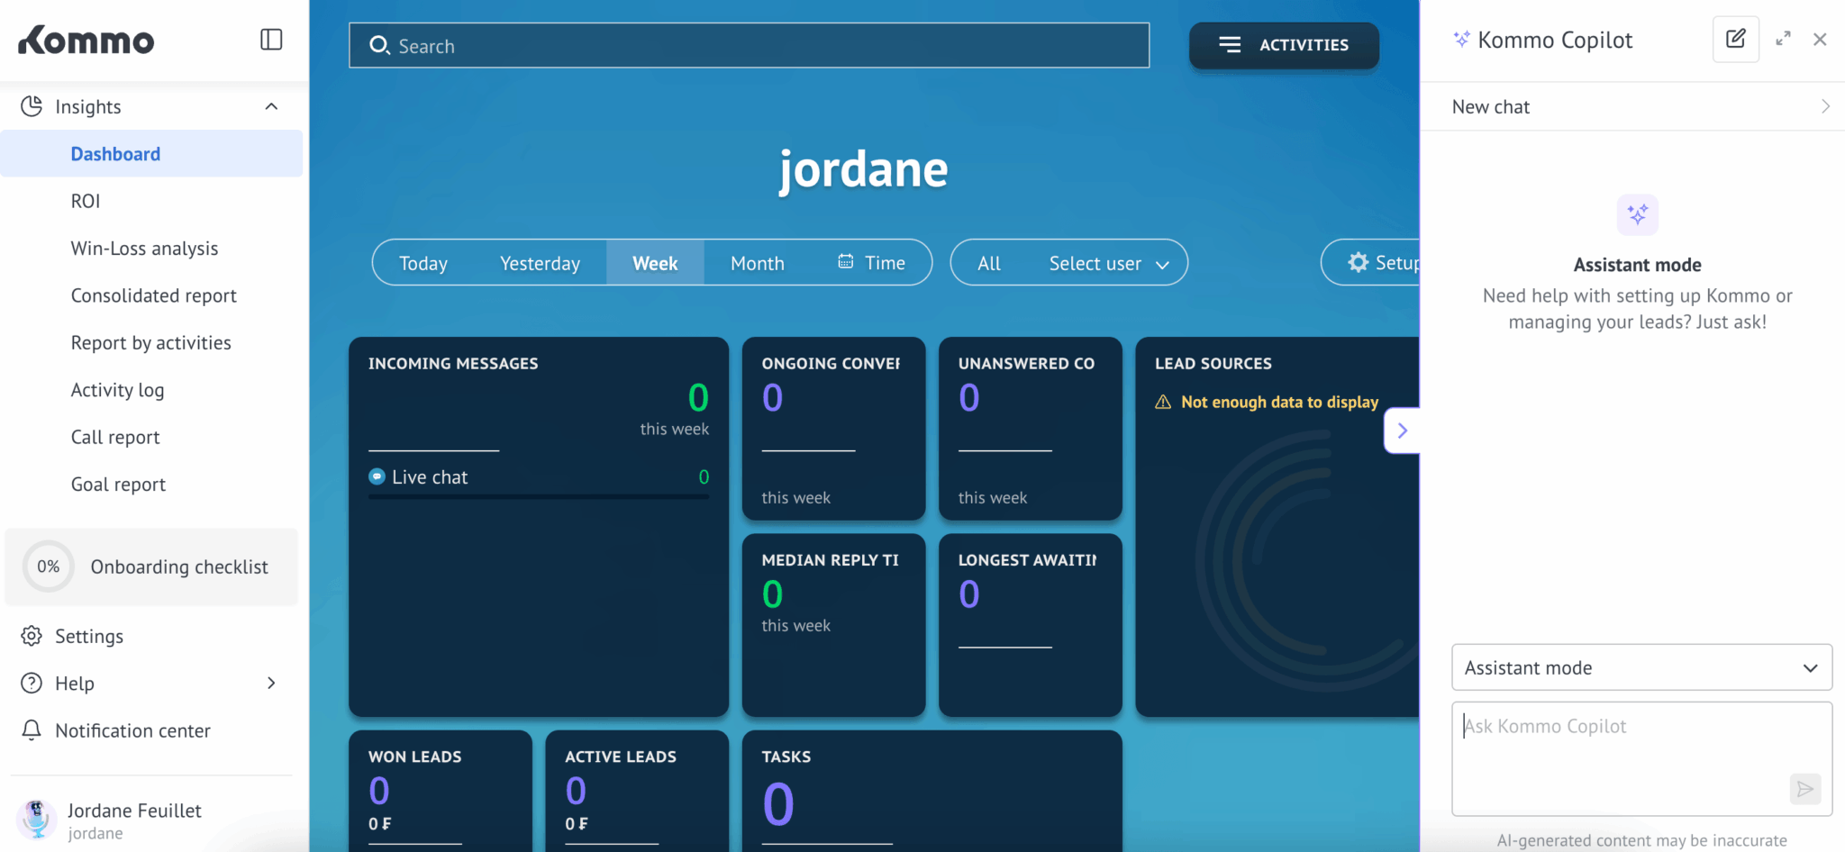
Task: Expand the Copilot panel to fullscreen
Action: pos(1783,39)
